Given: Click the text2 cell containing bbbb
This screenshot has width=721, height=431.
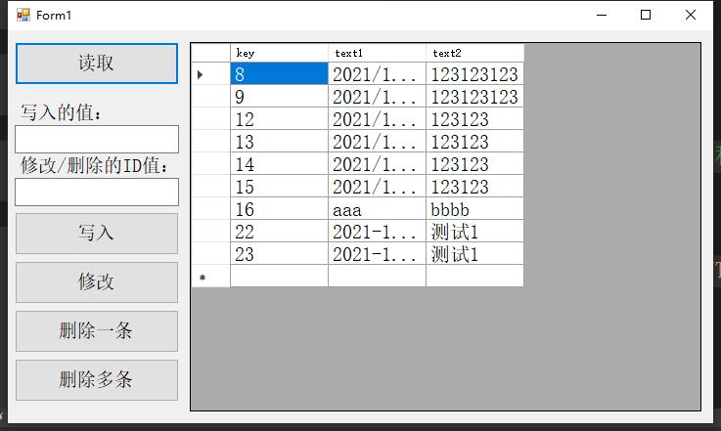Looking at the screenshot, I should click(474, 209).
